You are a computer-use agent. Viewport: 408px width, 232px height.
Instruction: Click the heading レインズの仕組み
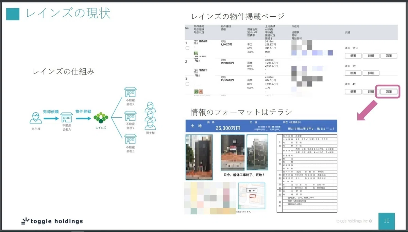[64, 71]
